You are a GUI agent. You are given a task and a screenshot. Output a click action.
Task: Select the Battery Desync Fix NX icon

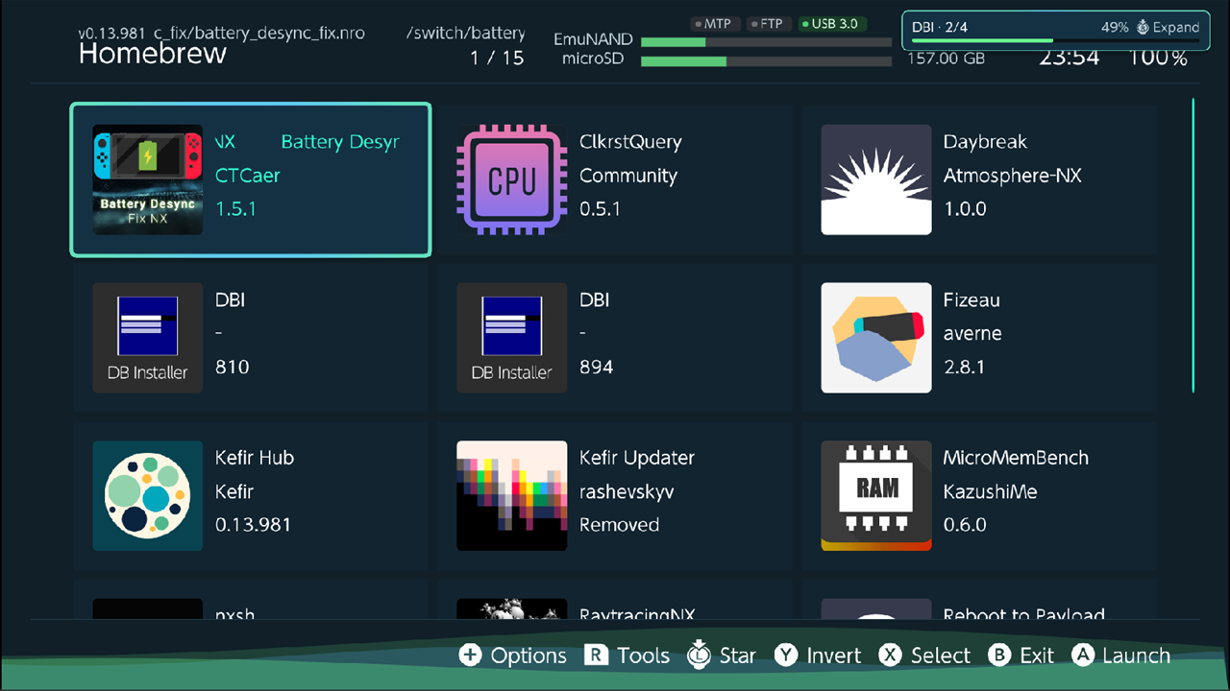tap(147, 179)
